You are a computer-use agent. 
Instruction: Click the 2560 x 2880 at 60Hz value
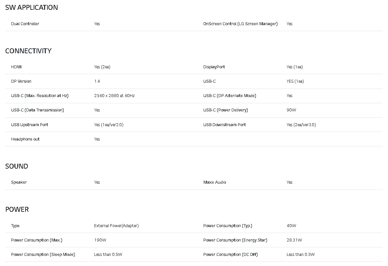[114, 96]
